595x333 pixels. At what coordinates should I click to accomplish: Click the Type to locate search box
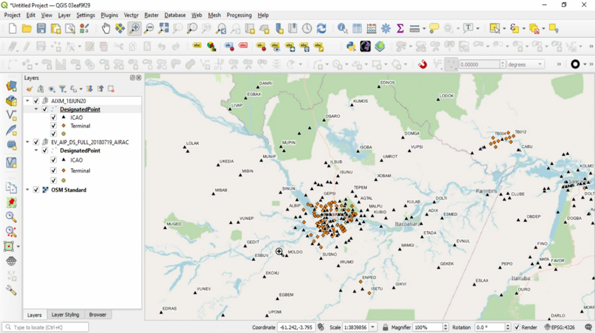(x=45, y=327)
